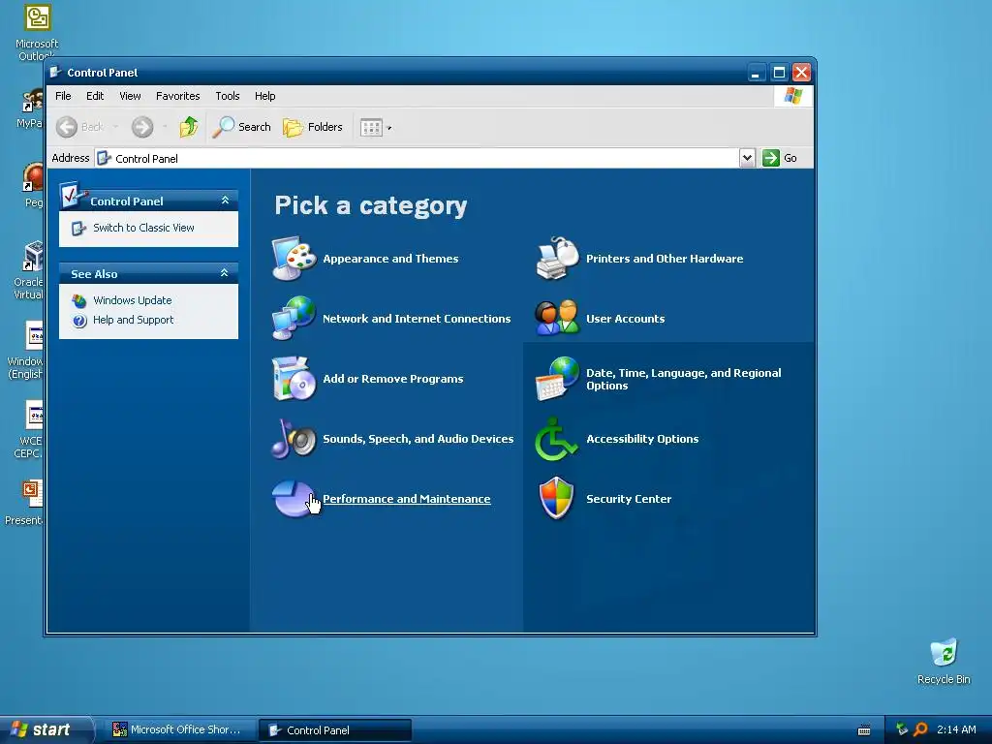Image resolution: width=992 pixels, height=744 pixels.
Task: Open the Help and Support link
Action: [x=133, y=320]
